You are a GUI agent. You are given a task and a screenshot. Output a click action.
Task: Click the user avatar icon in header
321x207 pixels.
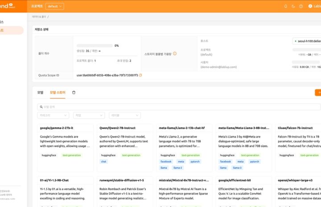click(x=310, y=6)
